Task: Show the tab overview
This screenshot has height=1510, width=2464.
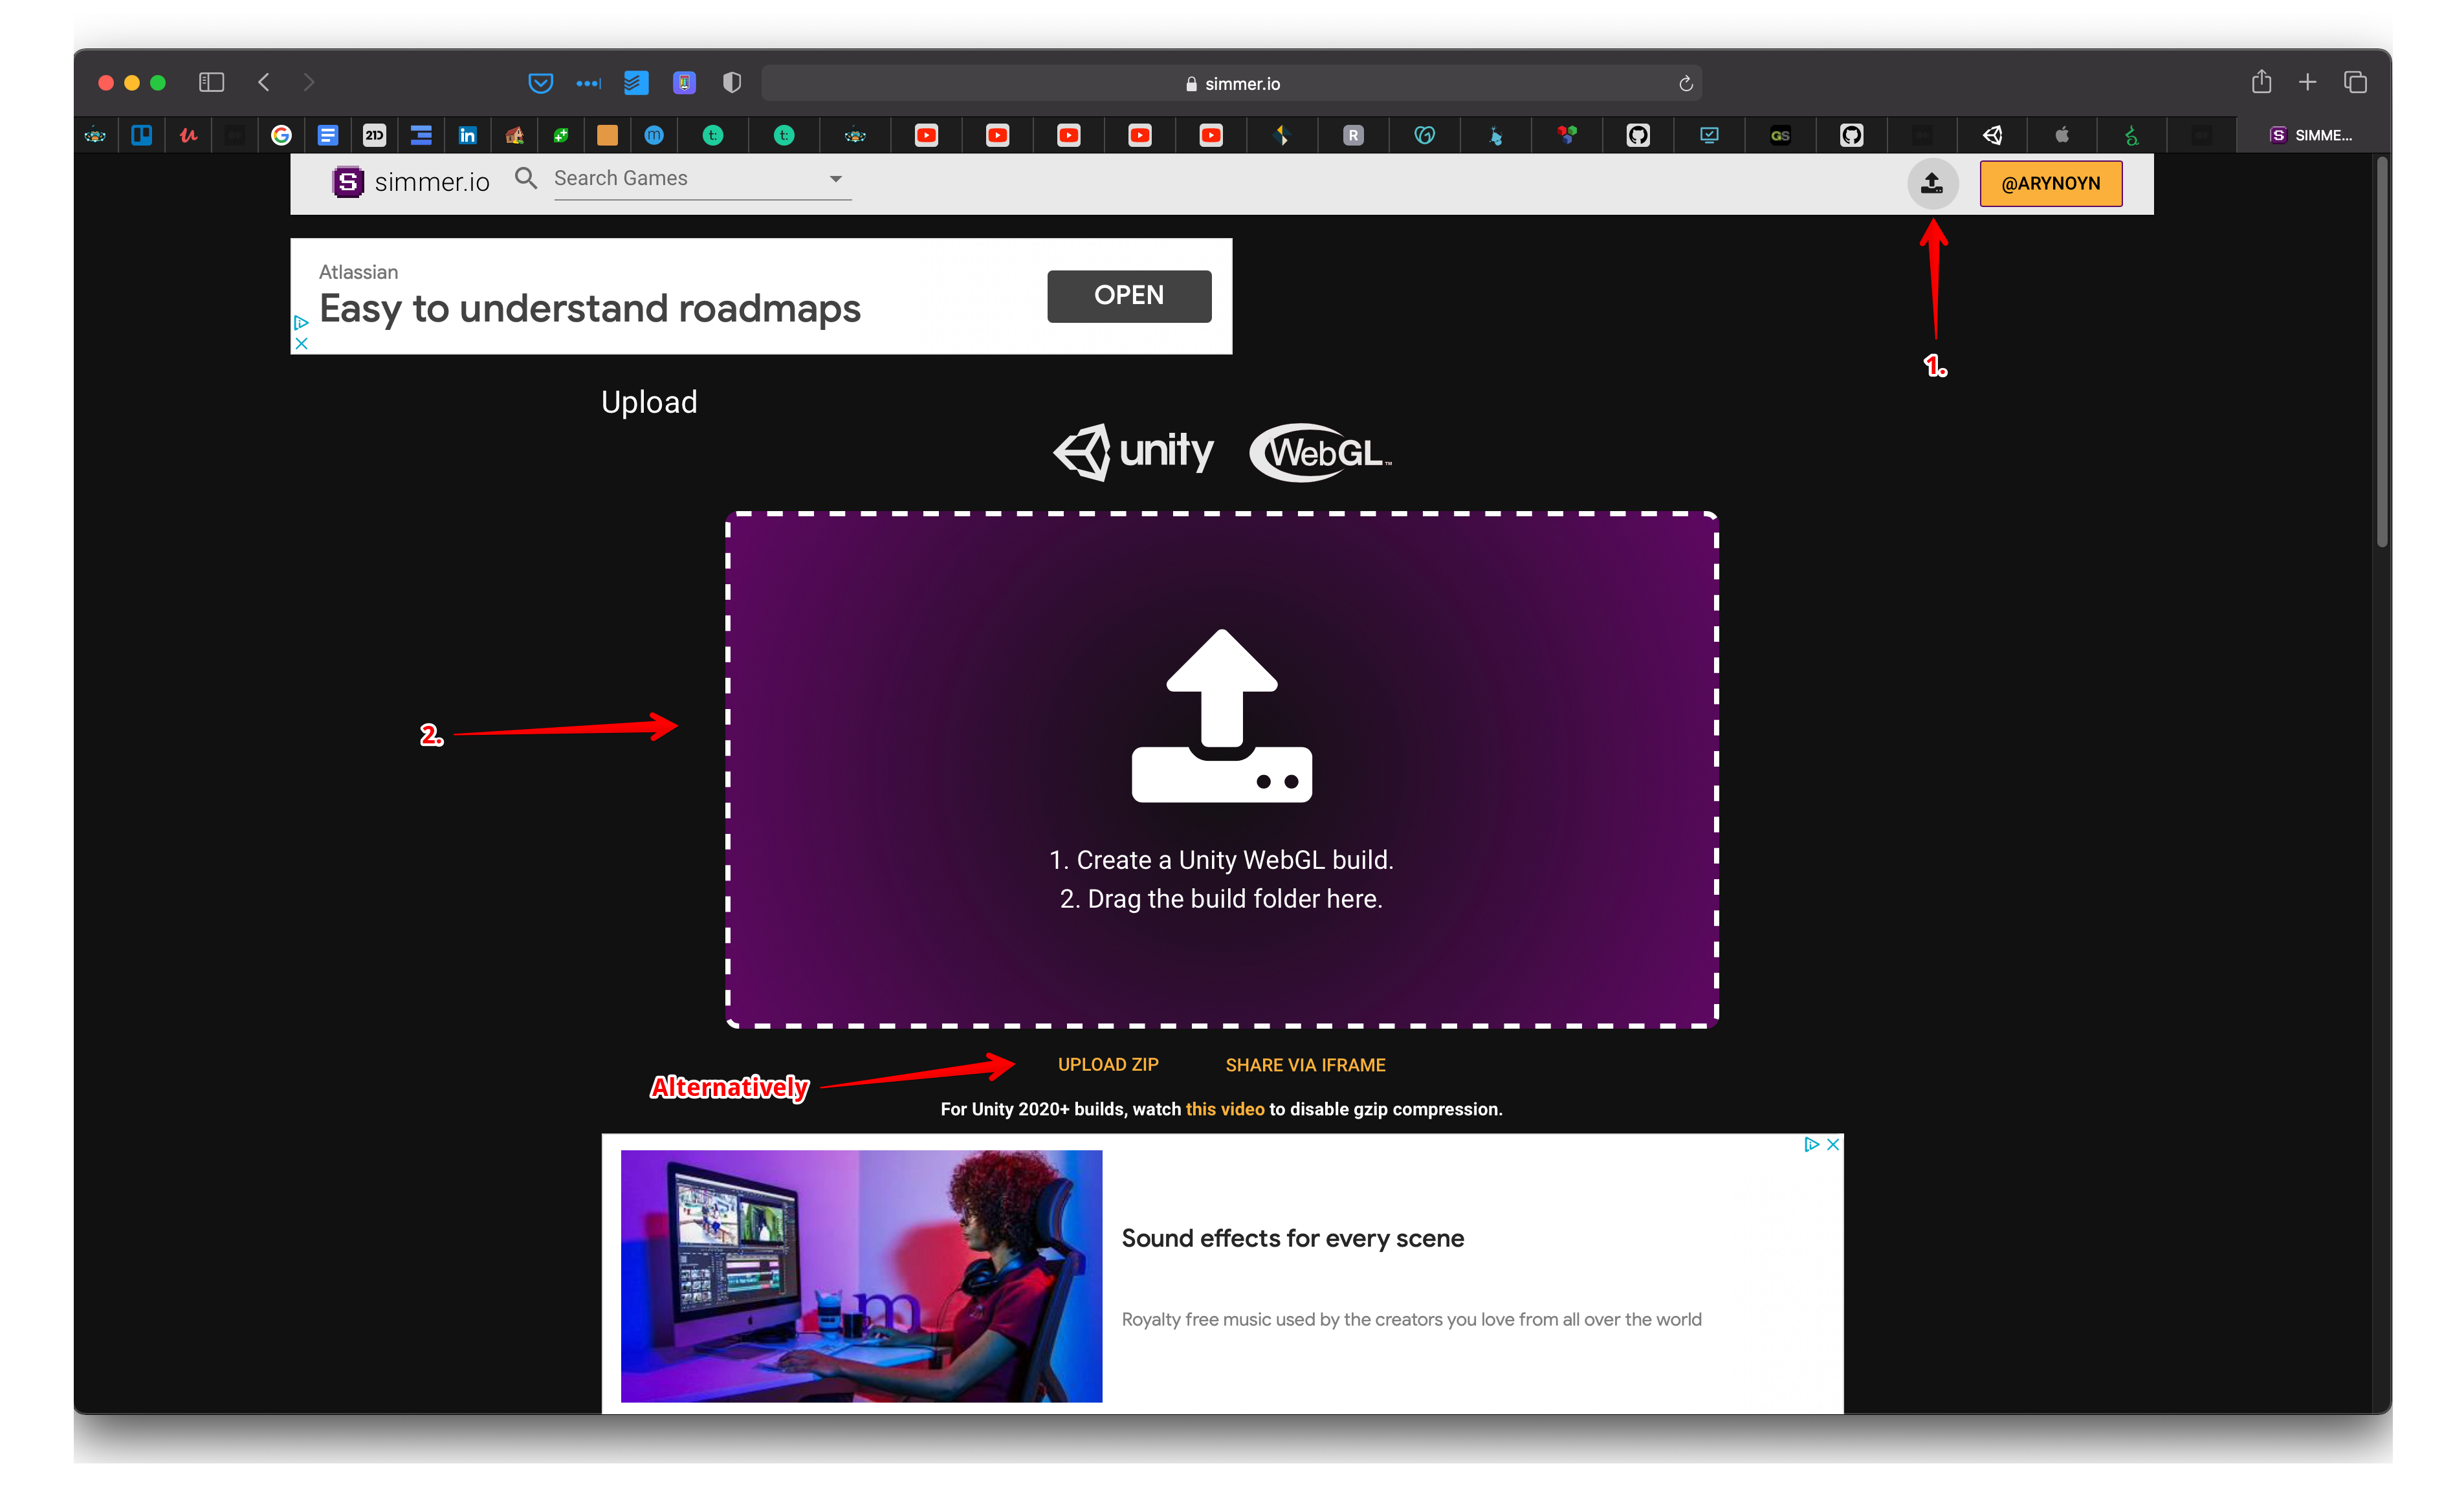Action: 2355,82
